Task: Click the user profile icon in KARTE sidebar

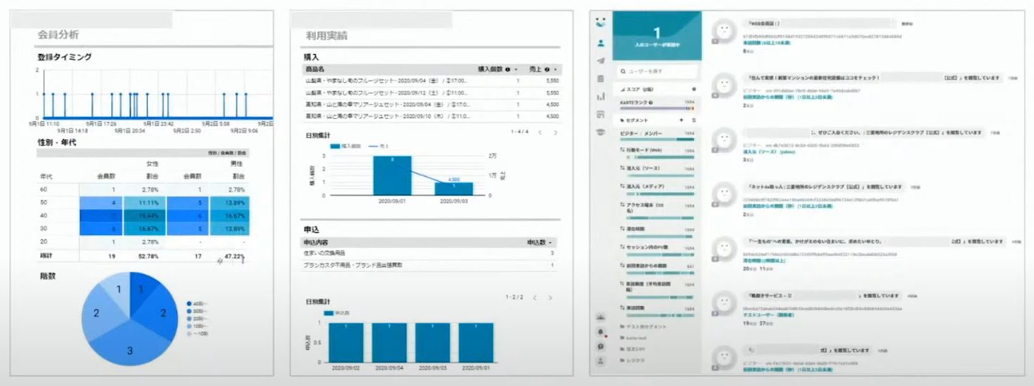Action: (601, 43)
